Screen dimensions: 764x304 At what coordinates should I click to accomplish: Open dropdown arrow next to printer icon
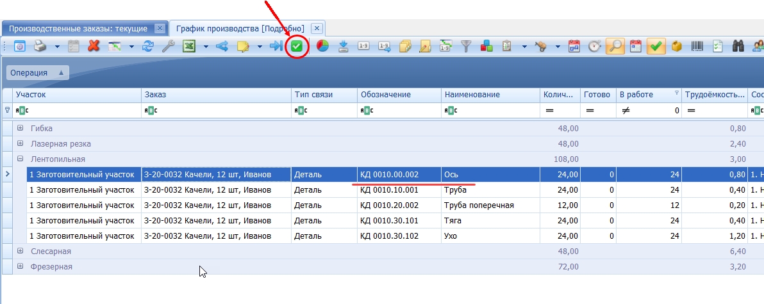tap(57, 47)
